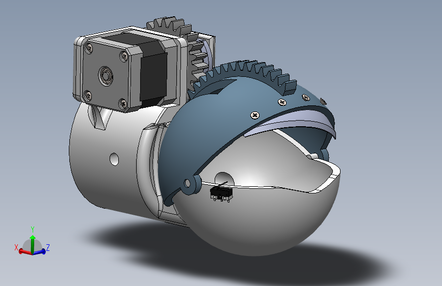Select the top-right screw on the motor face
Screen dimensions: 442x286
click(x=124, y=56)
